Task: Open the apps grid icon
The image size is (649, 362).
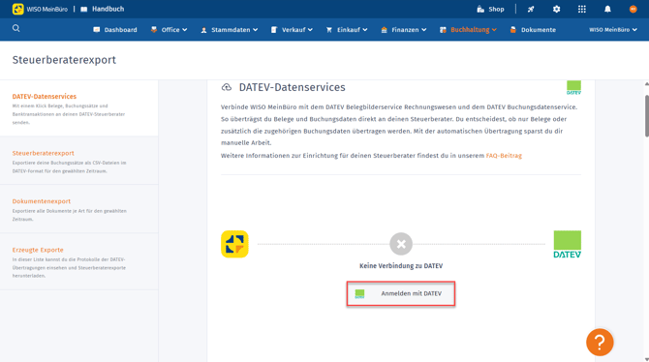Action: click(582, 9)
